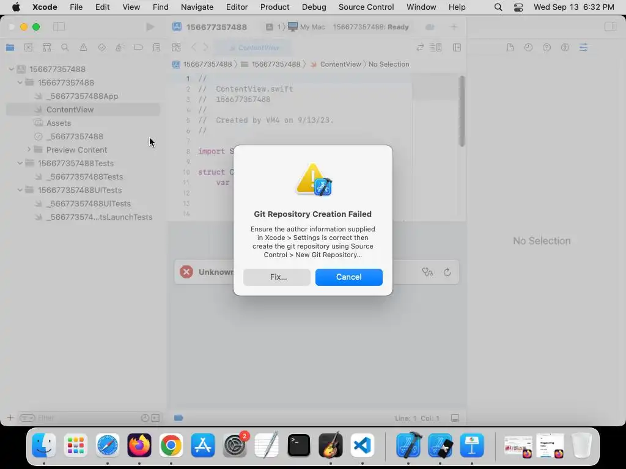This screenshot has height=469, width=626.
Task: Select the ContentView editor tab
Action: (254, 48)
